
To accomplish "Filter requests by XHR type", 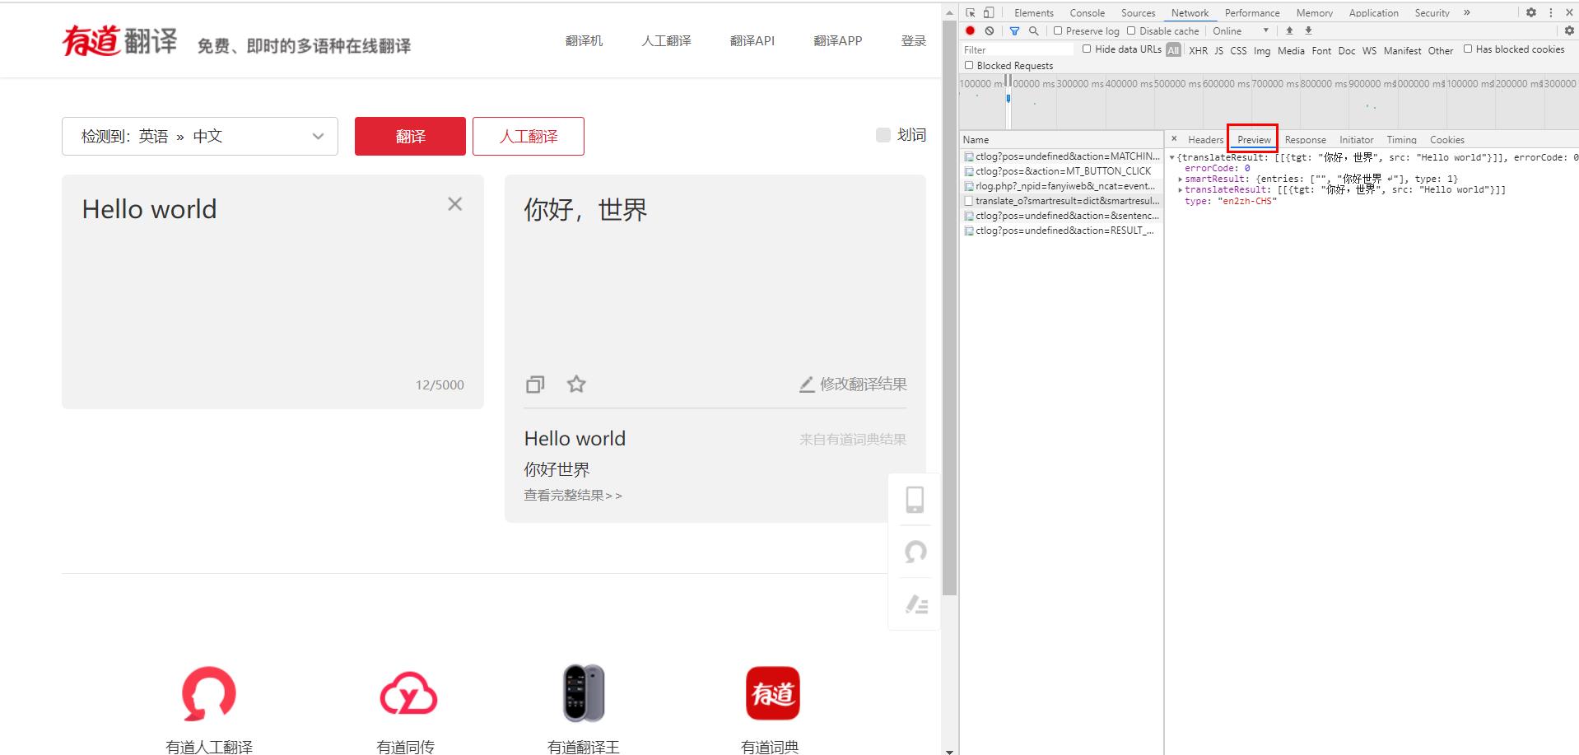I will click(x=1199, y=50).
